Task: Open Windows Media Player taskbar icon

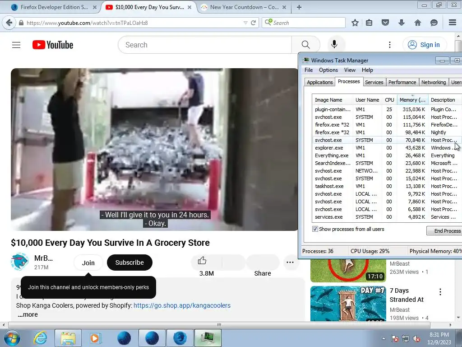Action: pyautogui.click(x=96, y=338)
